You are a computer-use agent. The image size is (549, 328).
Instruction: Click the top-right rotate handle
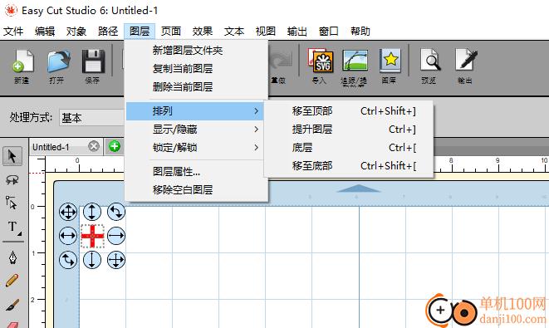pyautogui.click(x=116, y=212)
